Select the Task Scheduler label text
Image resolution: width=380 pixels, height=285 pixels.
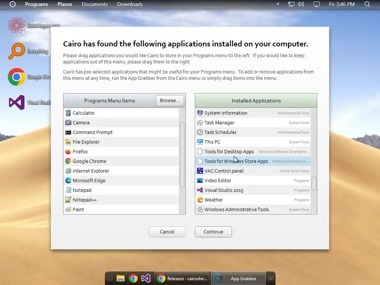[x=220, y=132]
